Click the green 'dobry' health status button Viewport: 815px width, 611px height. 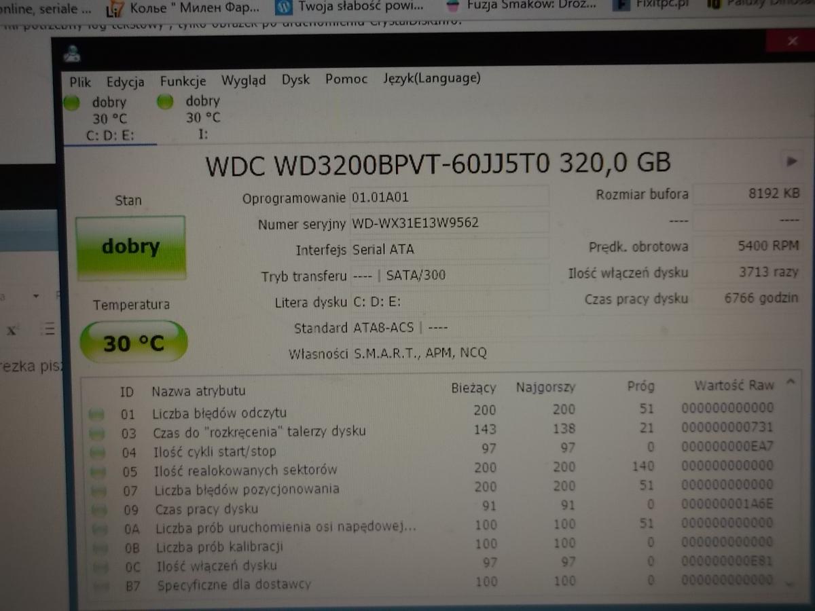pyautogui.click(x=130, y=247)
